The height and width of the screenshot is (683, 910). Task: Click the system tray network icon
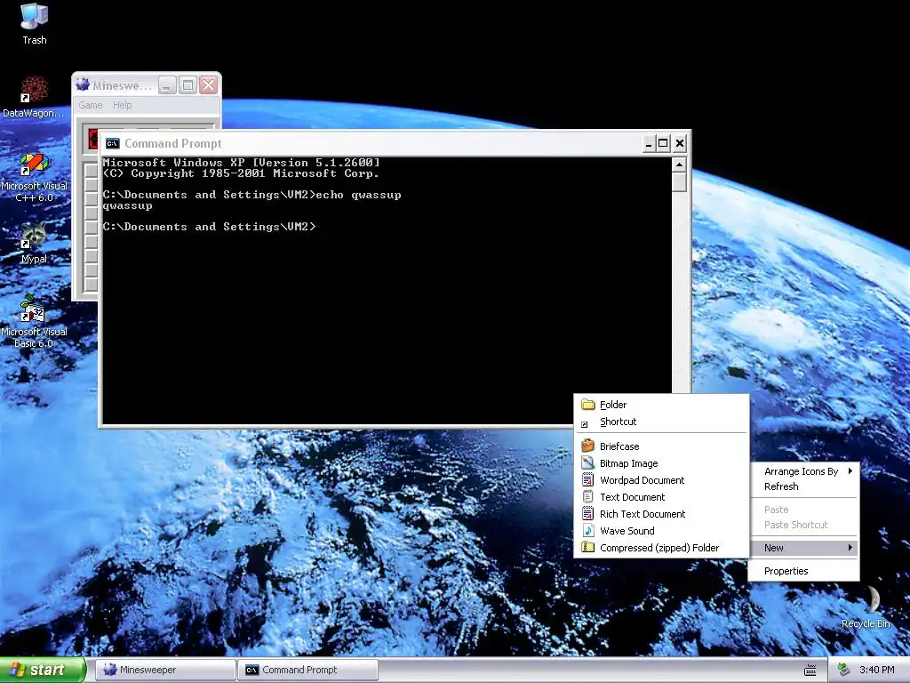coord(844,670)
